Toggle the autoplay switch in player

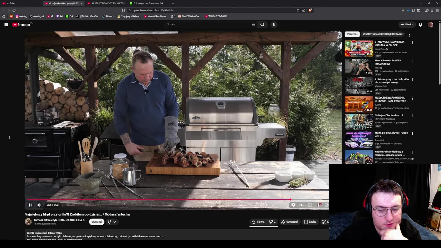301,205
